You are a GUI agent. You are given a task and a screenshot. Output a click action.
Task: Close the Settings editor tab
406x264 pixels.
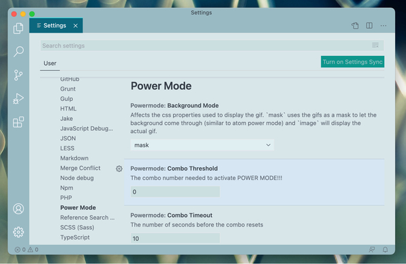[76, 26]
